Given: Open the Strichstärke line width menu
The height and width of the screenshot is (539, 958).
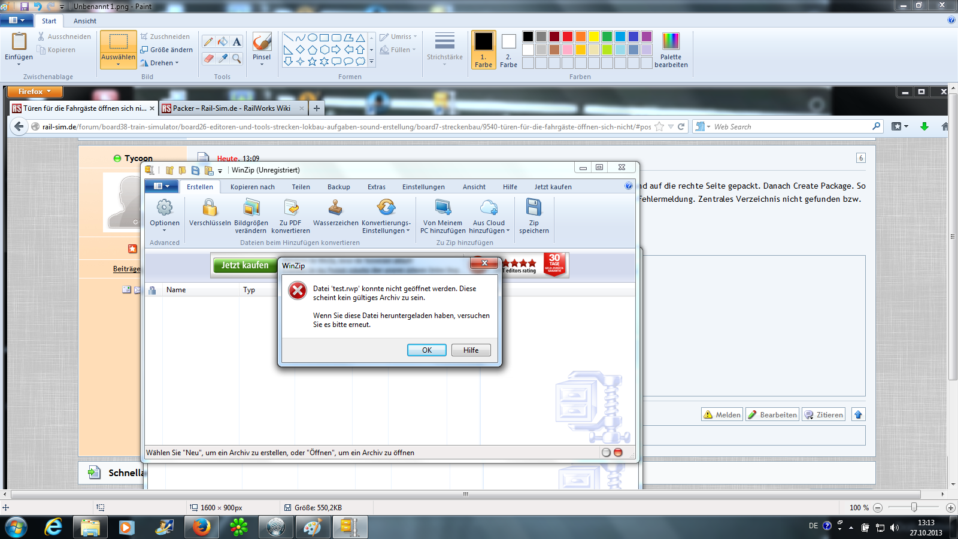Looking at the screenshot, I should tap(445, 49).
